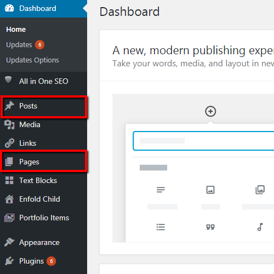274x274 pixels.
Task: Open the Plugins menu label
Action: tap(31, 261)
